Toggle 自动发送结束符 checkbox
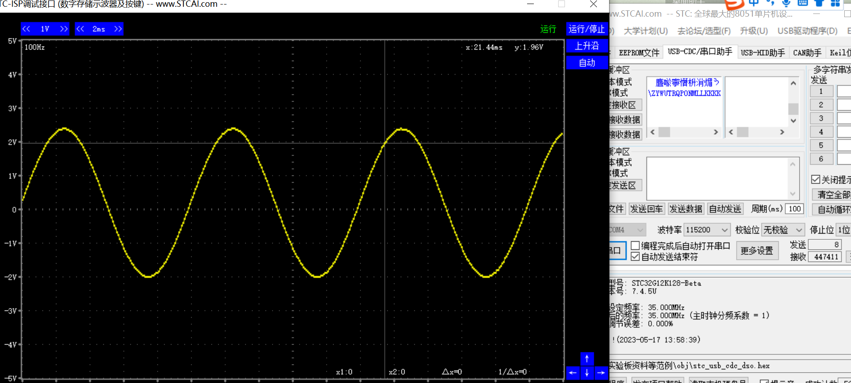Image resolution: width=851 pixels, height=383 pixels. pyautogui.click(x=635, y=257)
